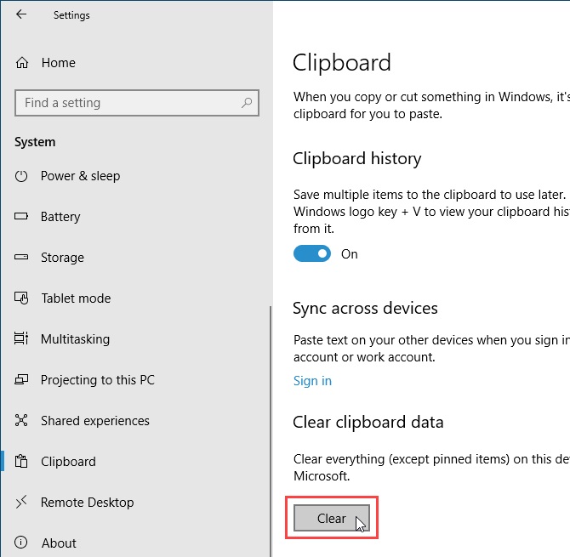Click the Sync across devices heading
The width and height of the screenshot is (570, 557).
pyautogui.click(x=365, y=308)
